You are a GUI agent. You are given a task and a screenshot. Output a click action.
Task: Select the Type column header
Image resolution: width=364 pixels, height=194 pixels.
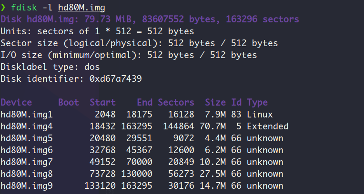pyautogui.click(x=257, y=102)
